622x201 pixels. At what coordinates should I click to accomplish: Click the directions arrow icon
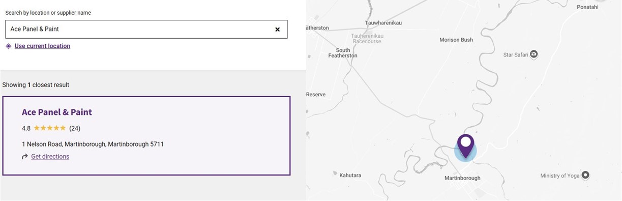click(x=25, y=157)
